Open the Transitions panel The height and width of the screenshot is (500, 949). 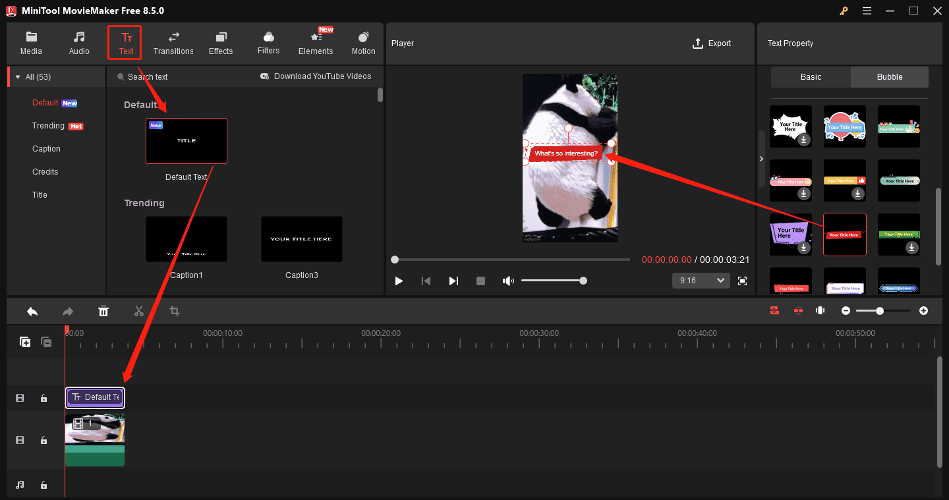[173, 42]
